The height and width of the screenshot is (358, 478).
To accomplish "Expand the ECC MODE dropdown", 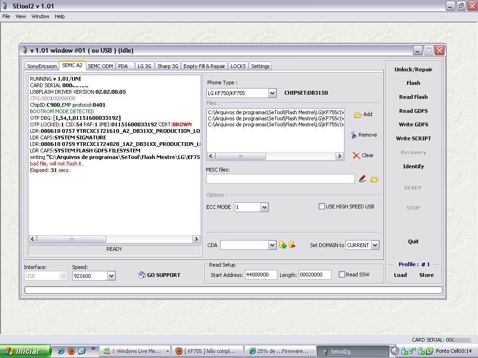I will pyautogui.click(x=264, y=207).
